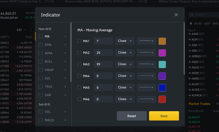Toggle the MA1 line checkbox
219x132 pixels.
79,41
